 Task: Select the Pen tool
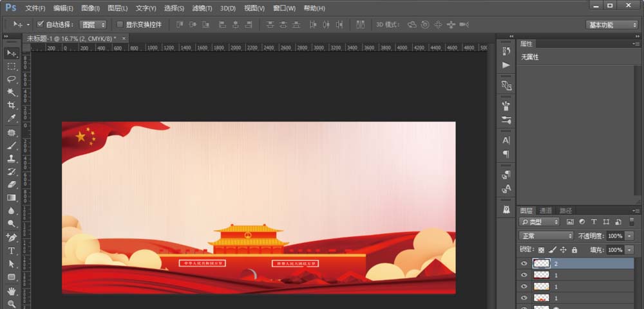click(12, 238)
